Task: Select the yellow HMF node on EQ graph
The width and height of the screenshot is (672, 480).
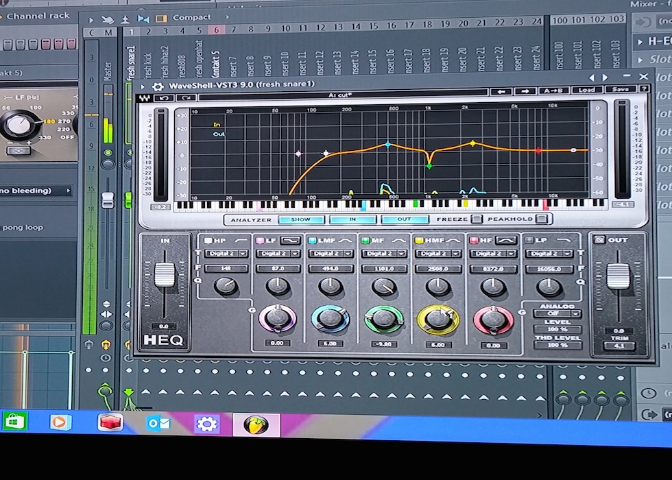Action: (x=472, y=143)
